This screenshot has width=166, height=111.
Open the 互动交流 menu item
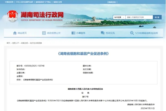coord(110,33)
